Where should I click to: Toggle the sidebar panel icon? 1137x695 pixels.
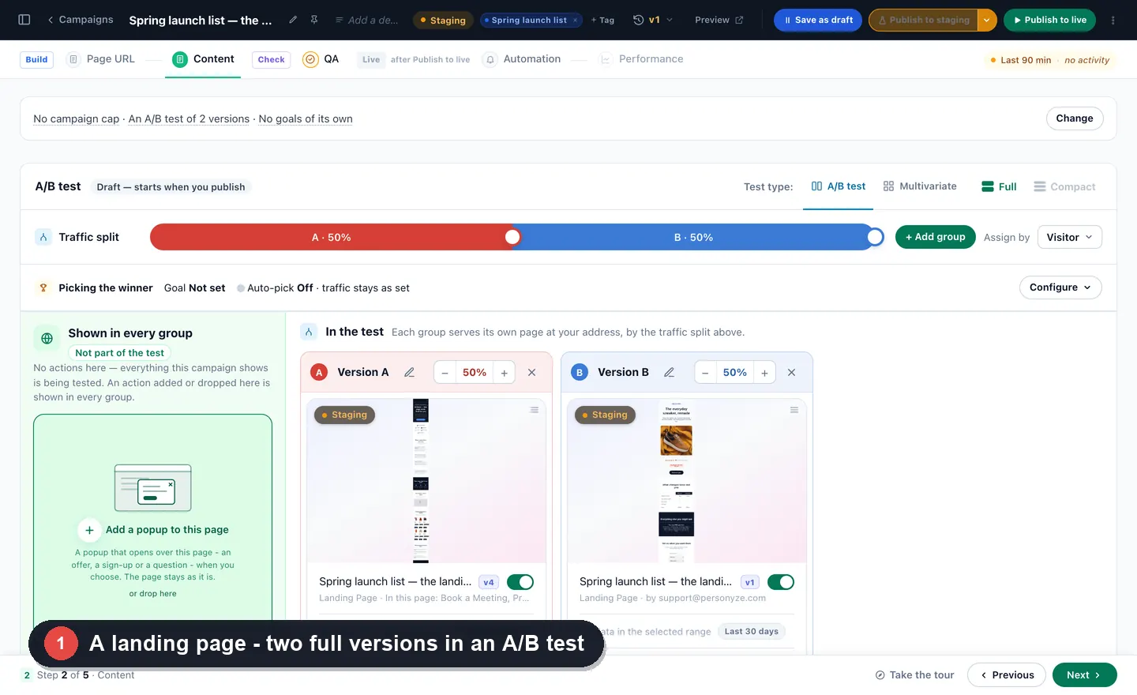click(24, 20)
